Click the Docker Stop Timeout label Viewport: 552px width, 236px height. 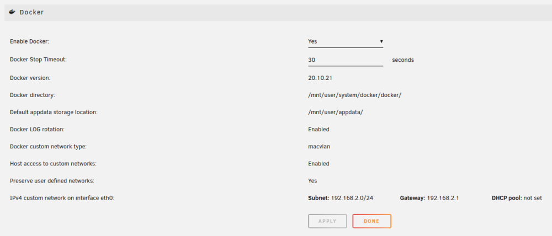click(39, 60)
